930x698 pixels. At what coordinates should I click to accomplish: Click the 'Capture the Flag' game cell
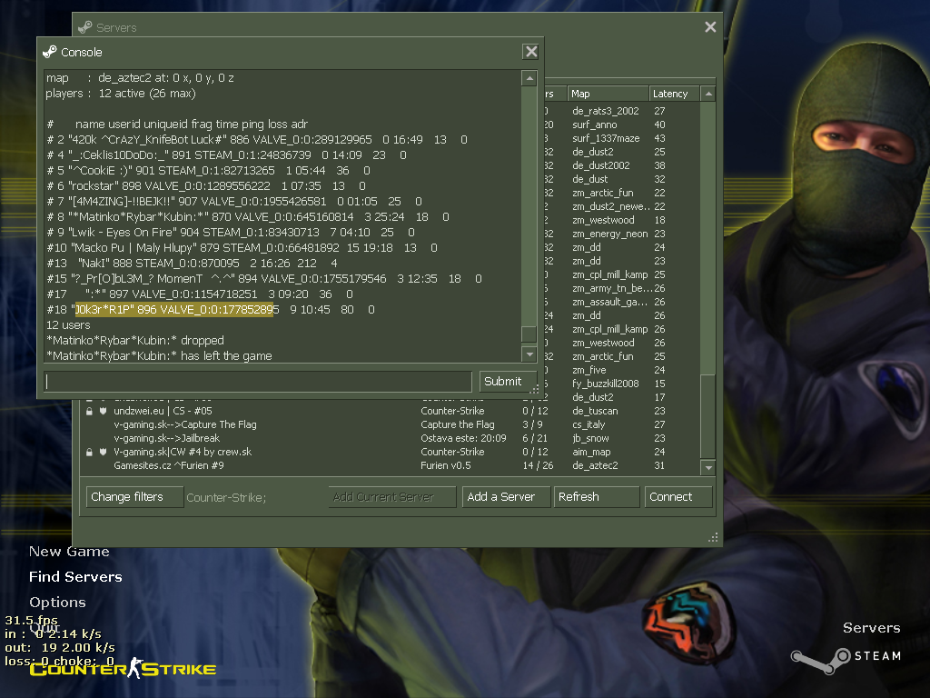pos(458,424)
